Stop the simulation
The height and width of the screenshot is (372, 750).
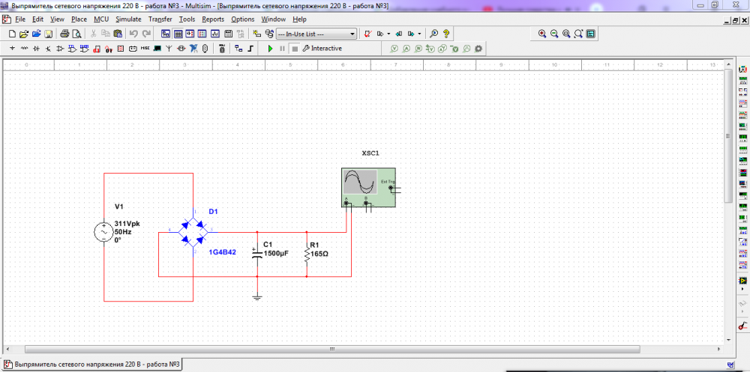pos(295,49)
